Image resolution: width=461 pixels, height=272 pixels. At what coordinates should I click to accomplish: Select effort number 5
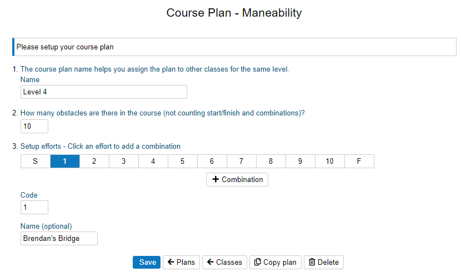pyautogui.click(x=183, y=161)
